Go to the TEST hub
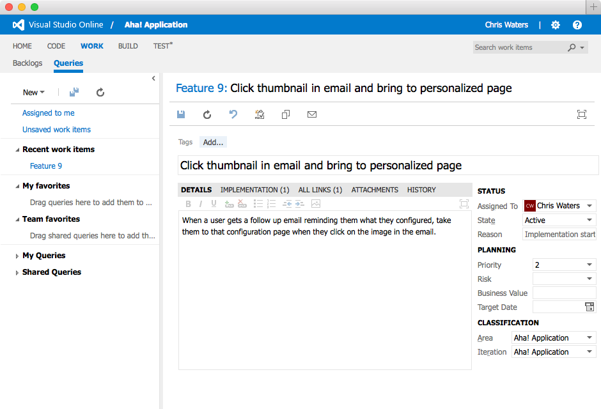 click(x=163, y=46)
